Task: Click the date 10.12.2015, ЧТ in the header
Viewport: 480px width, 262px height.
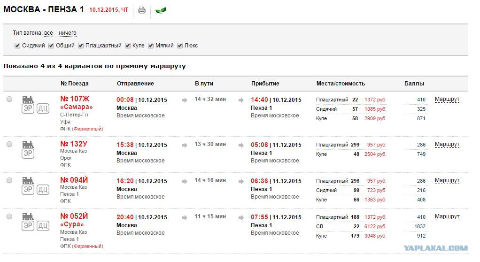Action: coord(108,10)
